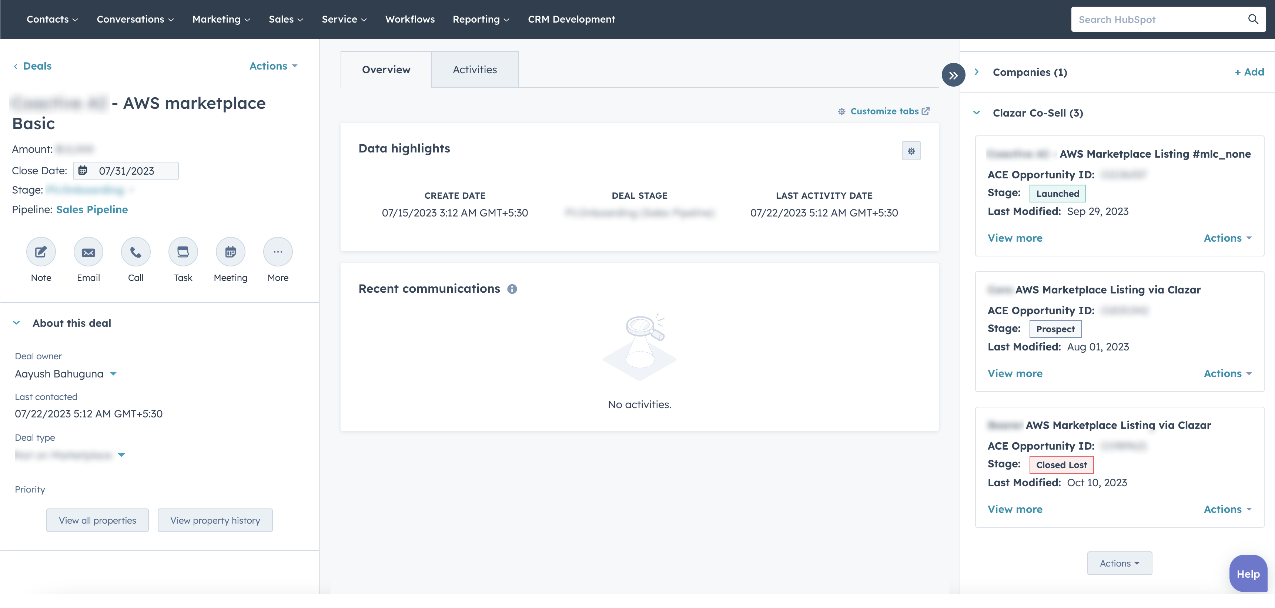The width and height of the screenshot is (1275, 608).
Task: Click the AWS Marketplace Listing #mlc_none title
Action: click(x=1155, y=154)
